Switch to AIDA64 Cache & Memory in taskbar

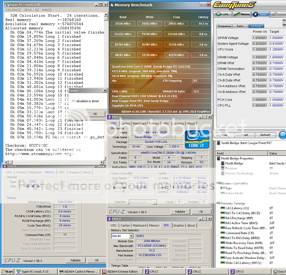(x=79, y=272)
